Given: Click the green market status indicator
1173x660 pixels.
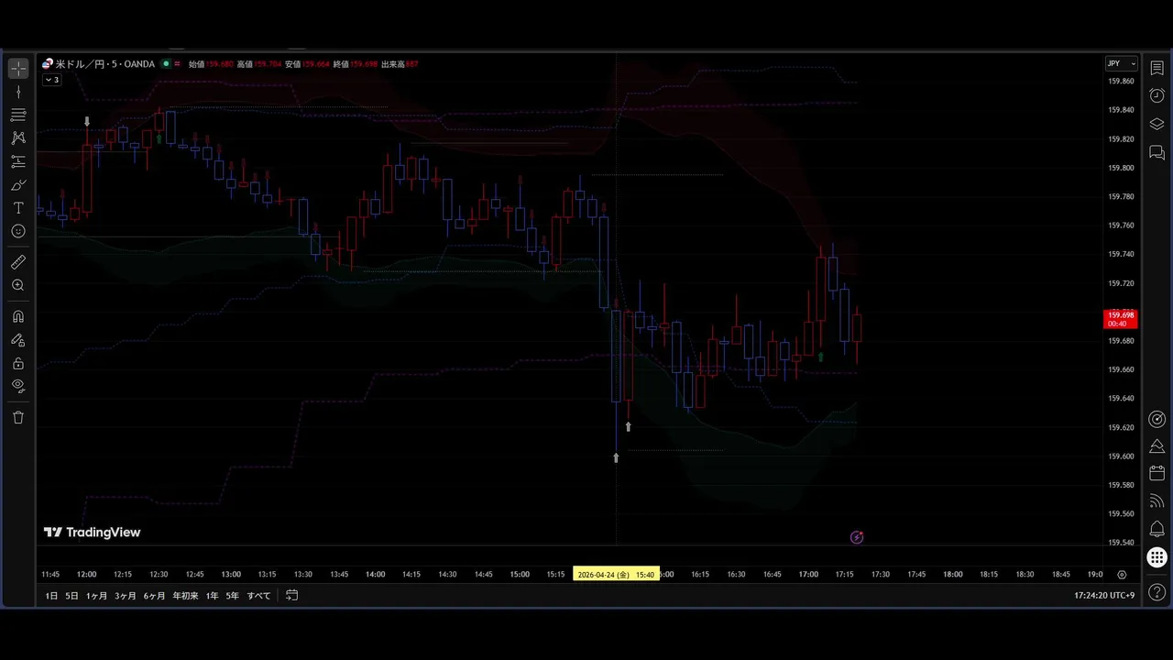Looking at the screenshot, I should click(166, 64).
